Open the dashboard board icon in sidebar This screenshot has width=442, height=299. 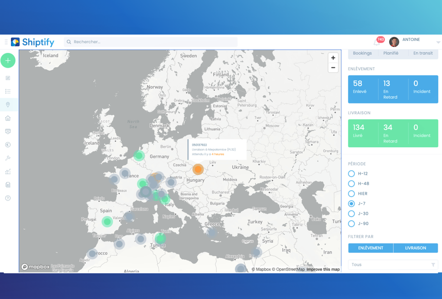click(8, 78)
